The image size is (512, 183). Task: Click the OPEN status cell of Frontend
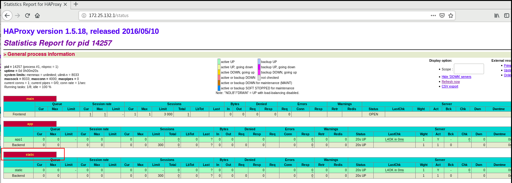click(x=373, y=114)
